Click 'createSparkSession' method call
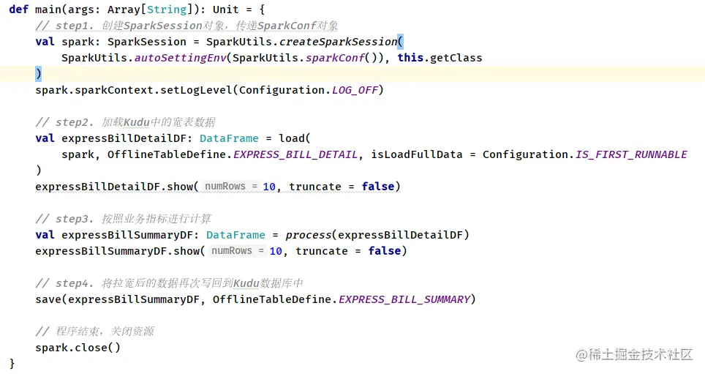Screen dimensions: 705x374 click(339, 42)
